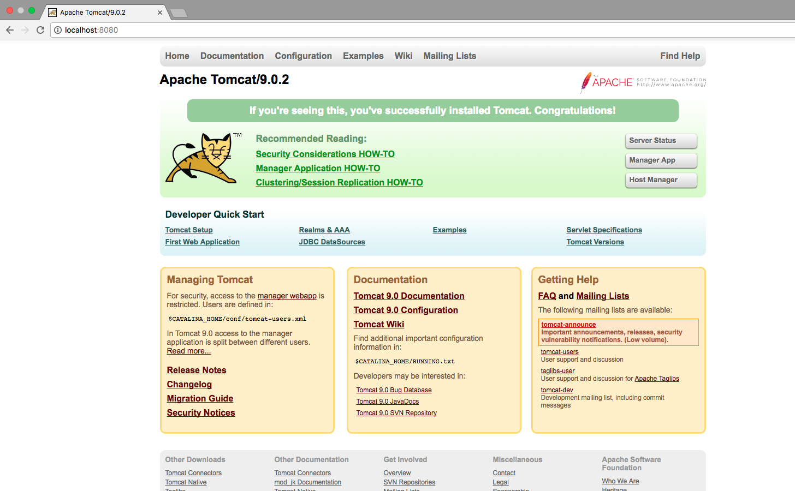This screenshot has width=795, height=491.
Task: Follow the Tomcat Setup link
Action: [x=189, y=230]
